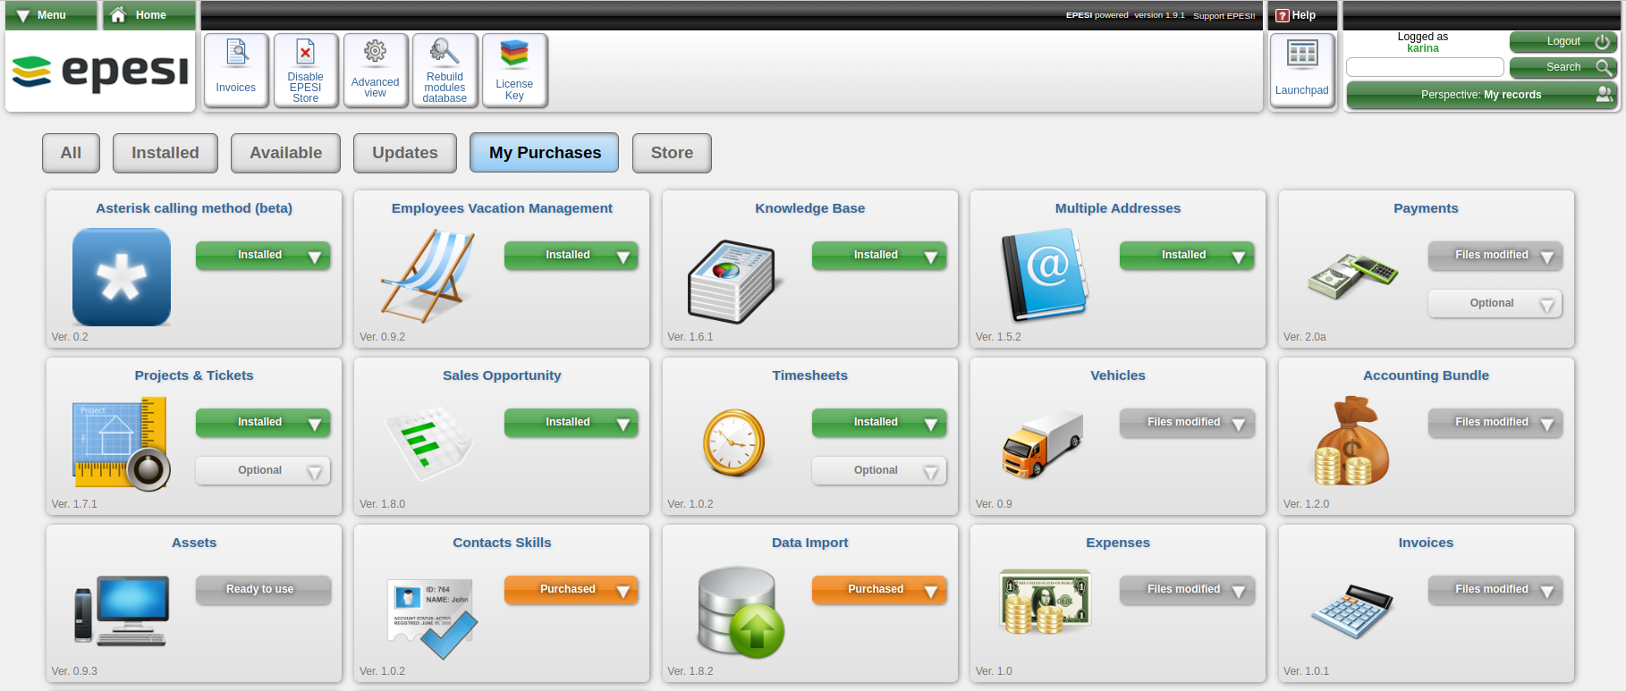Click the Asterisk calling method module icon
The image size is (1626, 691).
click(x=122, y=276)
